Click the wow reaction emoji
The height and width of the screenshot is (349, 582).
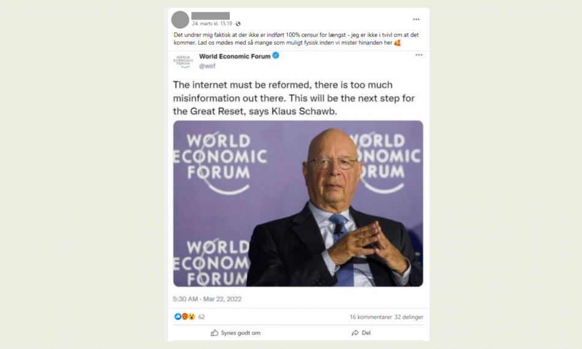(192, 317)
